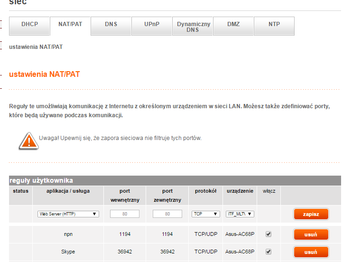Click the npn rule name
The image size is (352, 262).
coord(68,234)
